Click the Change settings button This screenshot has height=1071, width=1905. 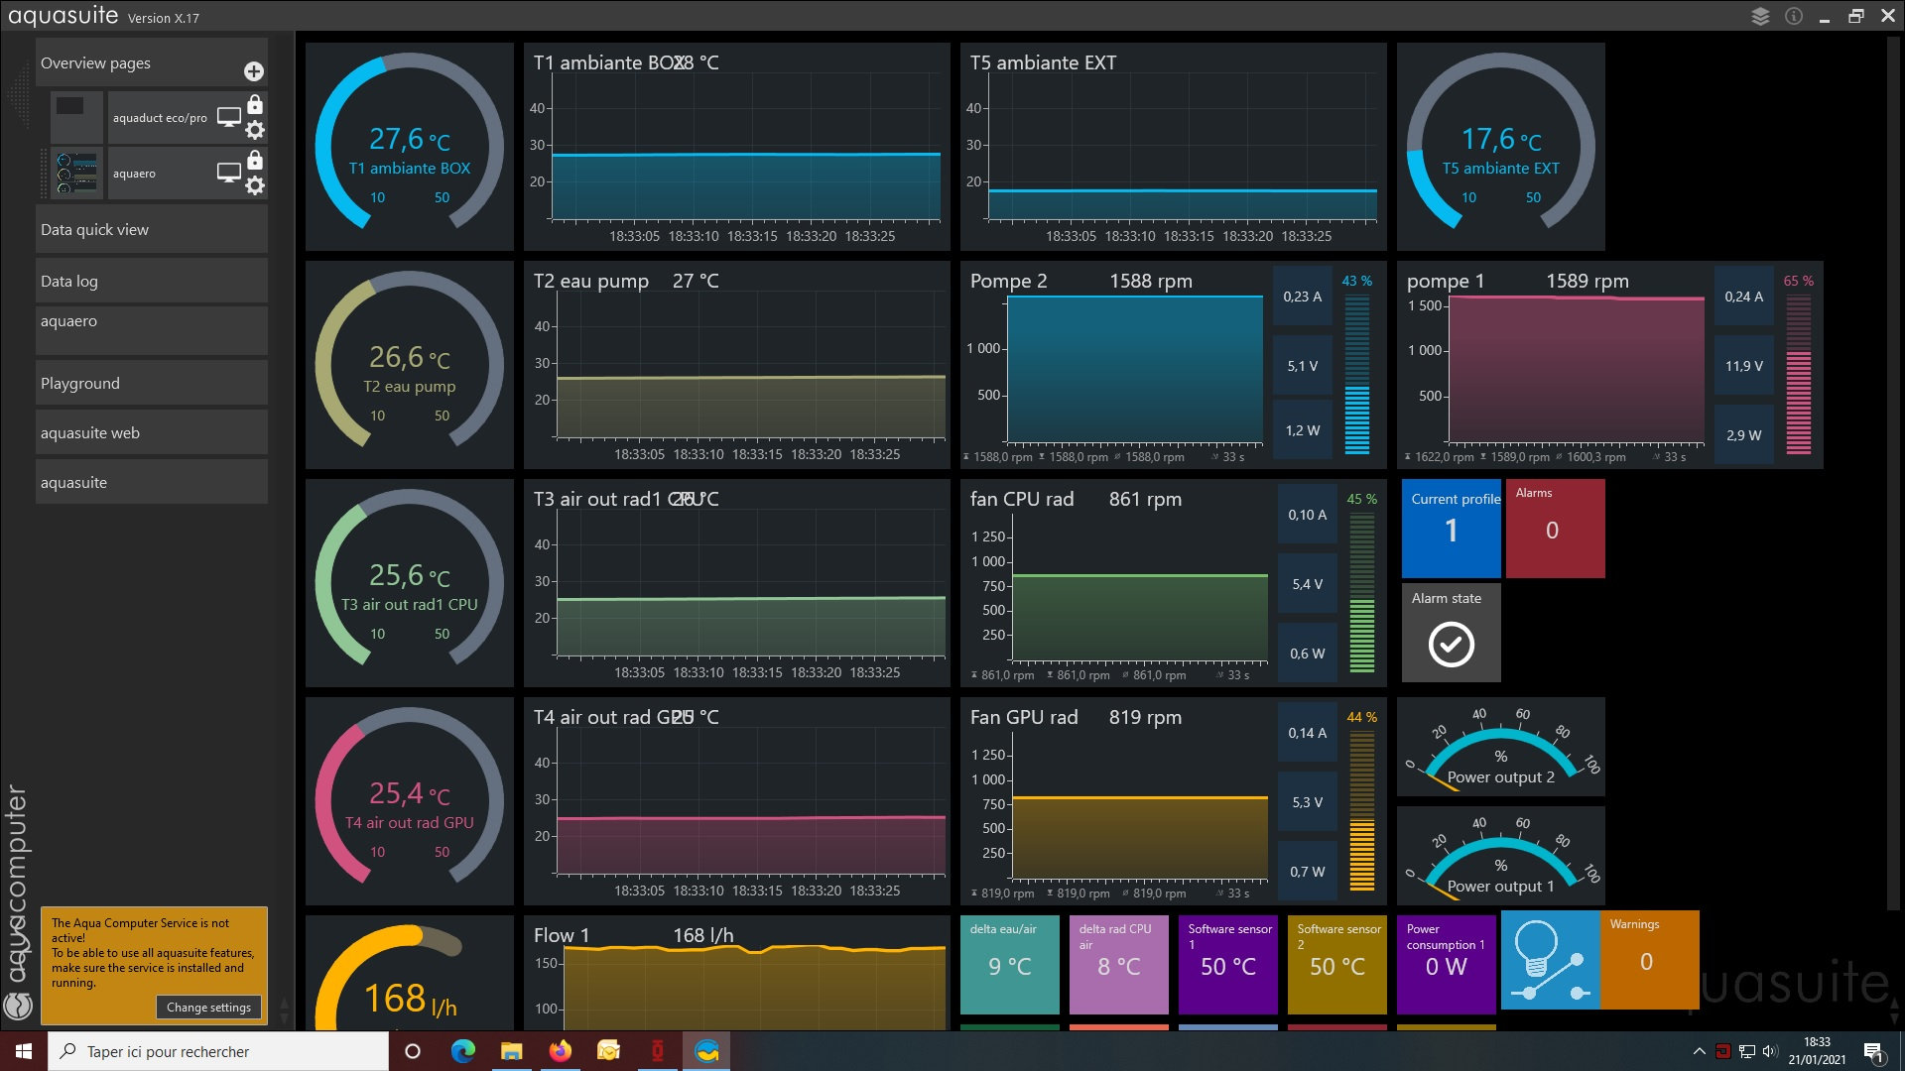click(x=208, y=1007)
